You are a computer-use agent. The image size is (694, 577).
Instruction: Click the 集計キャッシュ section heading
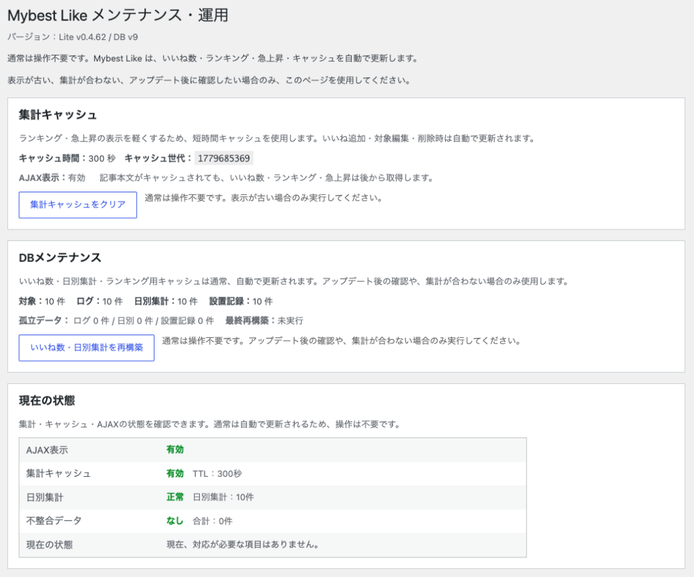[x=58, y=115]
